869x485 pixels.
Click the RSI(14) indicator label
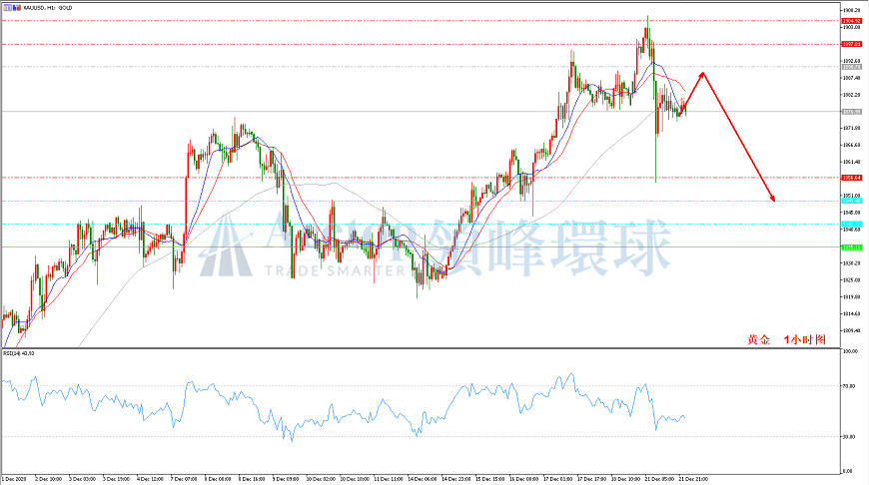click(x=18, y=353)
